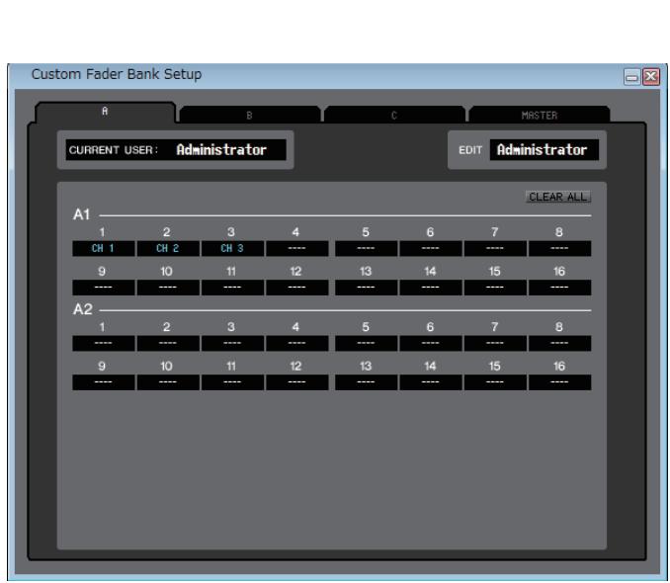Open A1 fader 13 assignment box
Image resolution: width=670 pixels, height=583 pixels.
[367, 288]
